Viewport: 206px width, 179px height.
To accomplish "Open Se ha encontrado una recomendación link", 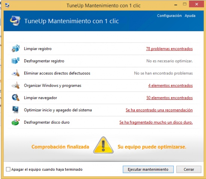I will pos(159,110).
